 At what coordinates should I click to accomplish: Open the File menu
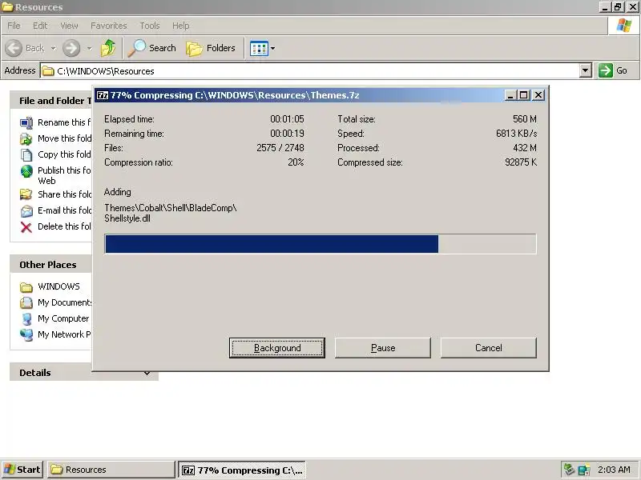pyautogui.click(x=14, y=26)
